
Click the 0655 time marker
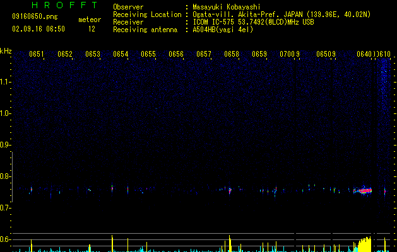[148, 54]
